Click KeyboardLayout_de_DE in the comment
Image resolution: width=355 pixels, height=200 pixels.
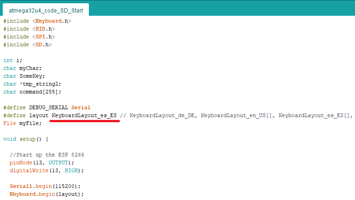tap(162, 116)
